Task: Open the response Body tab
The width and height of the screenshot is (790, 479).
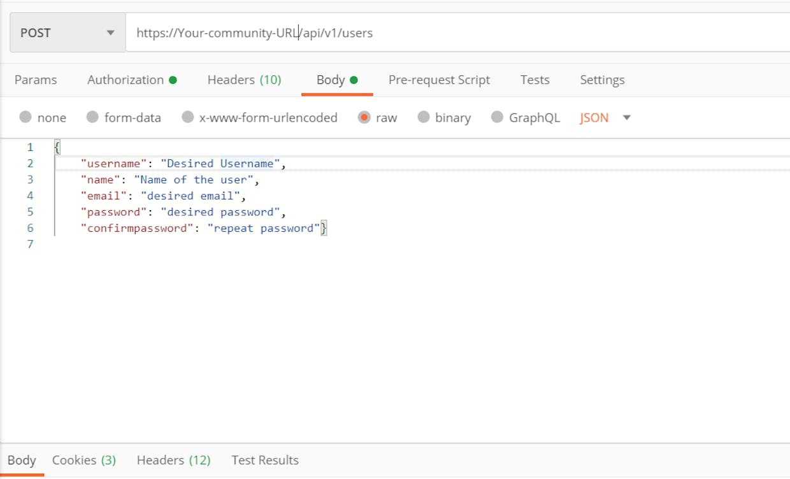Action: [x=22, y=460]
